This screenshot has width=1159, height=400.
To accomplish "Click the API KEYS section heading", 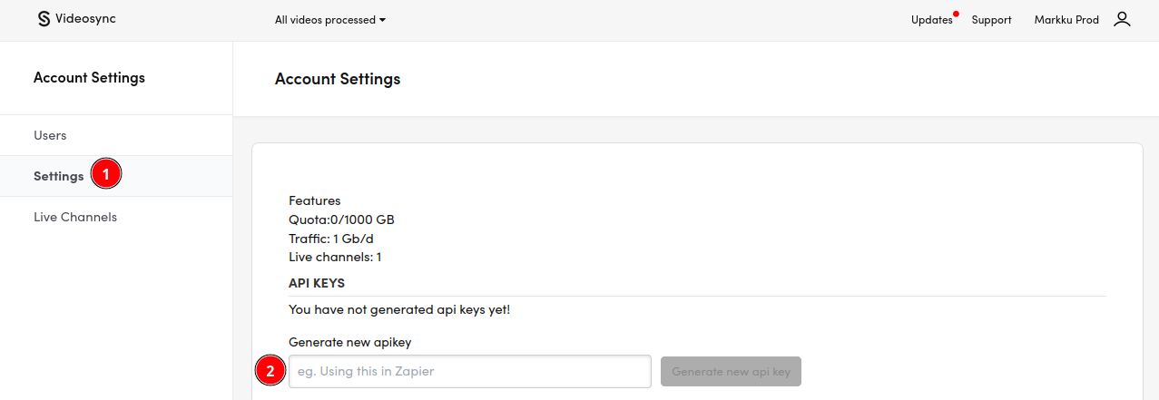I will pos(317,283).
